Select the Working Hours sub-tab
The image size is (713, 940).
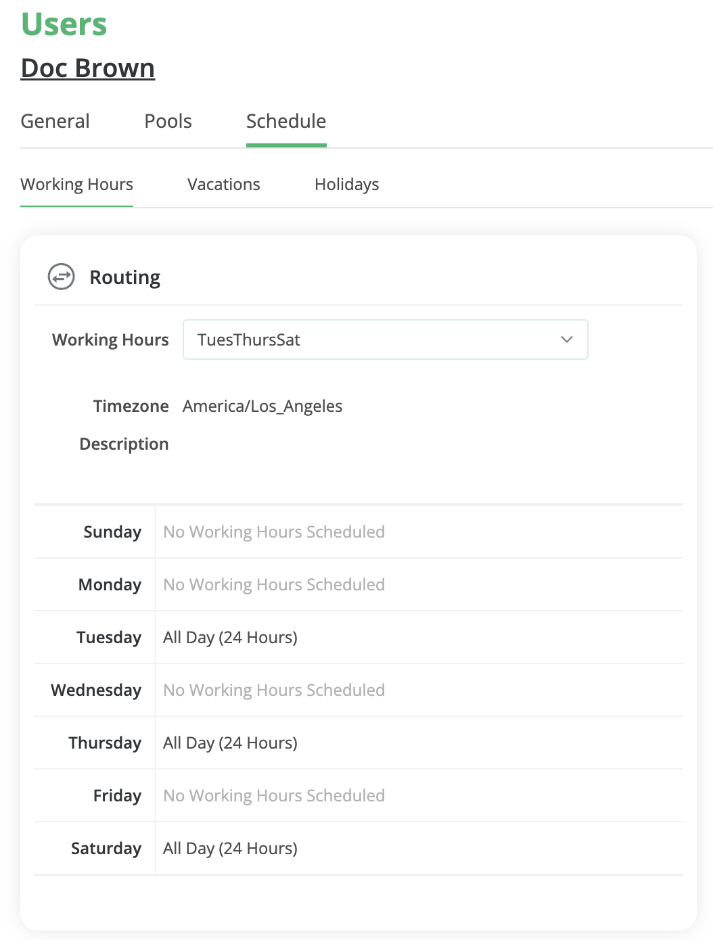click(x=76, y=184)
